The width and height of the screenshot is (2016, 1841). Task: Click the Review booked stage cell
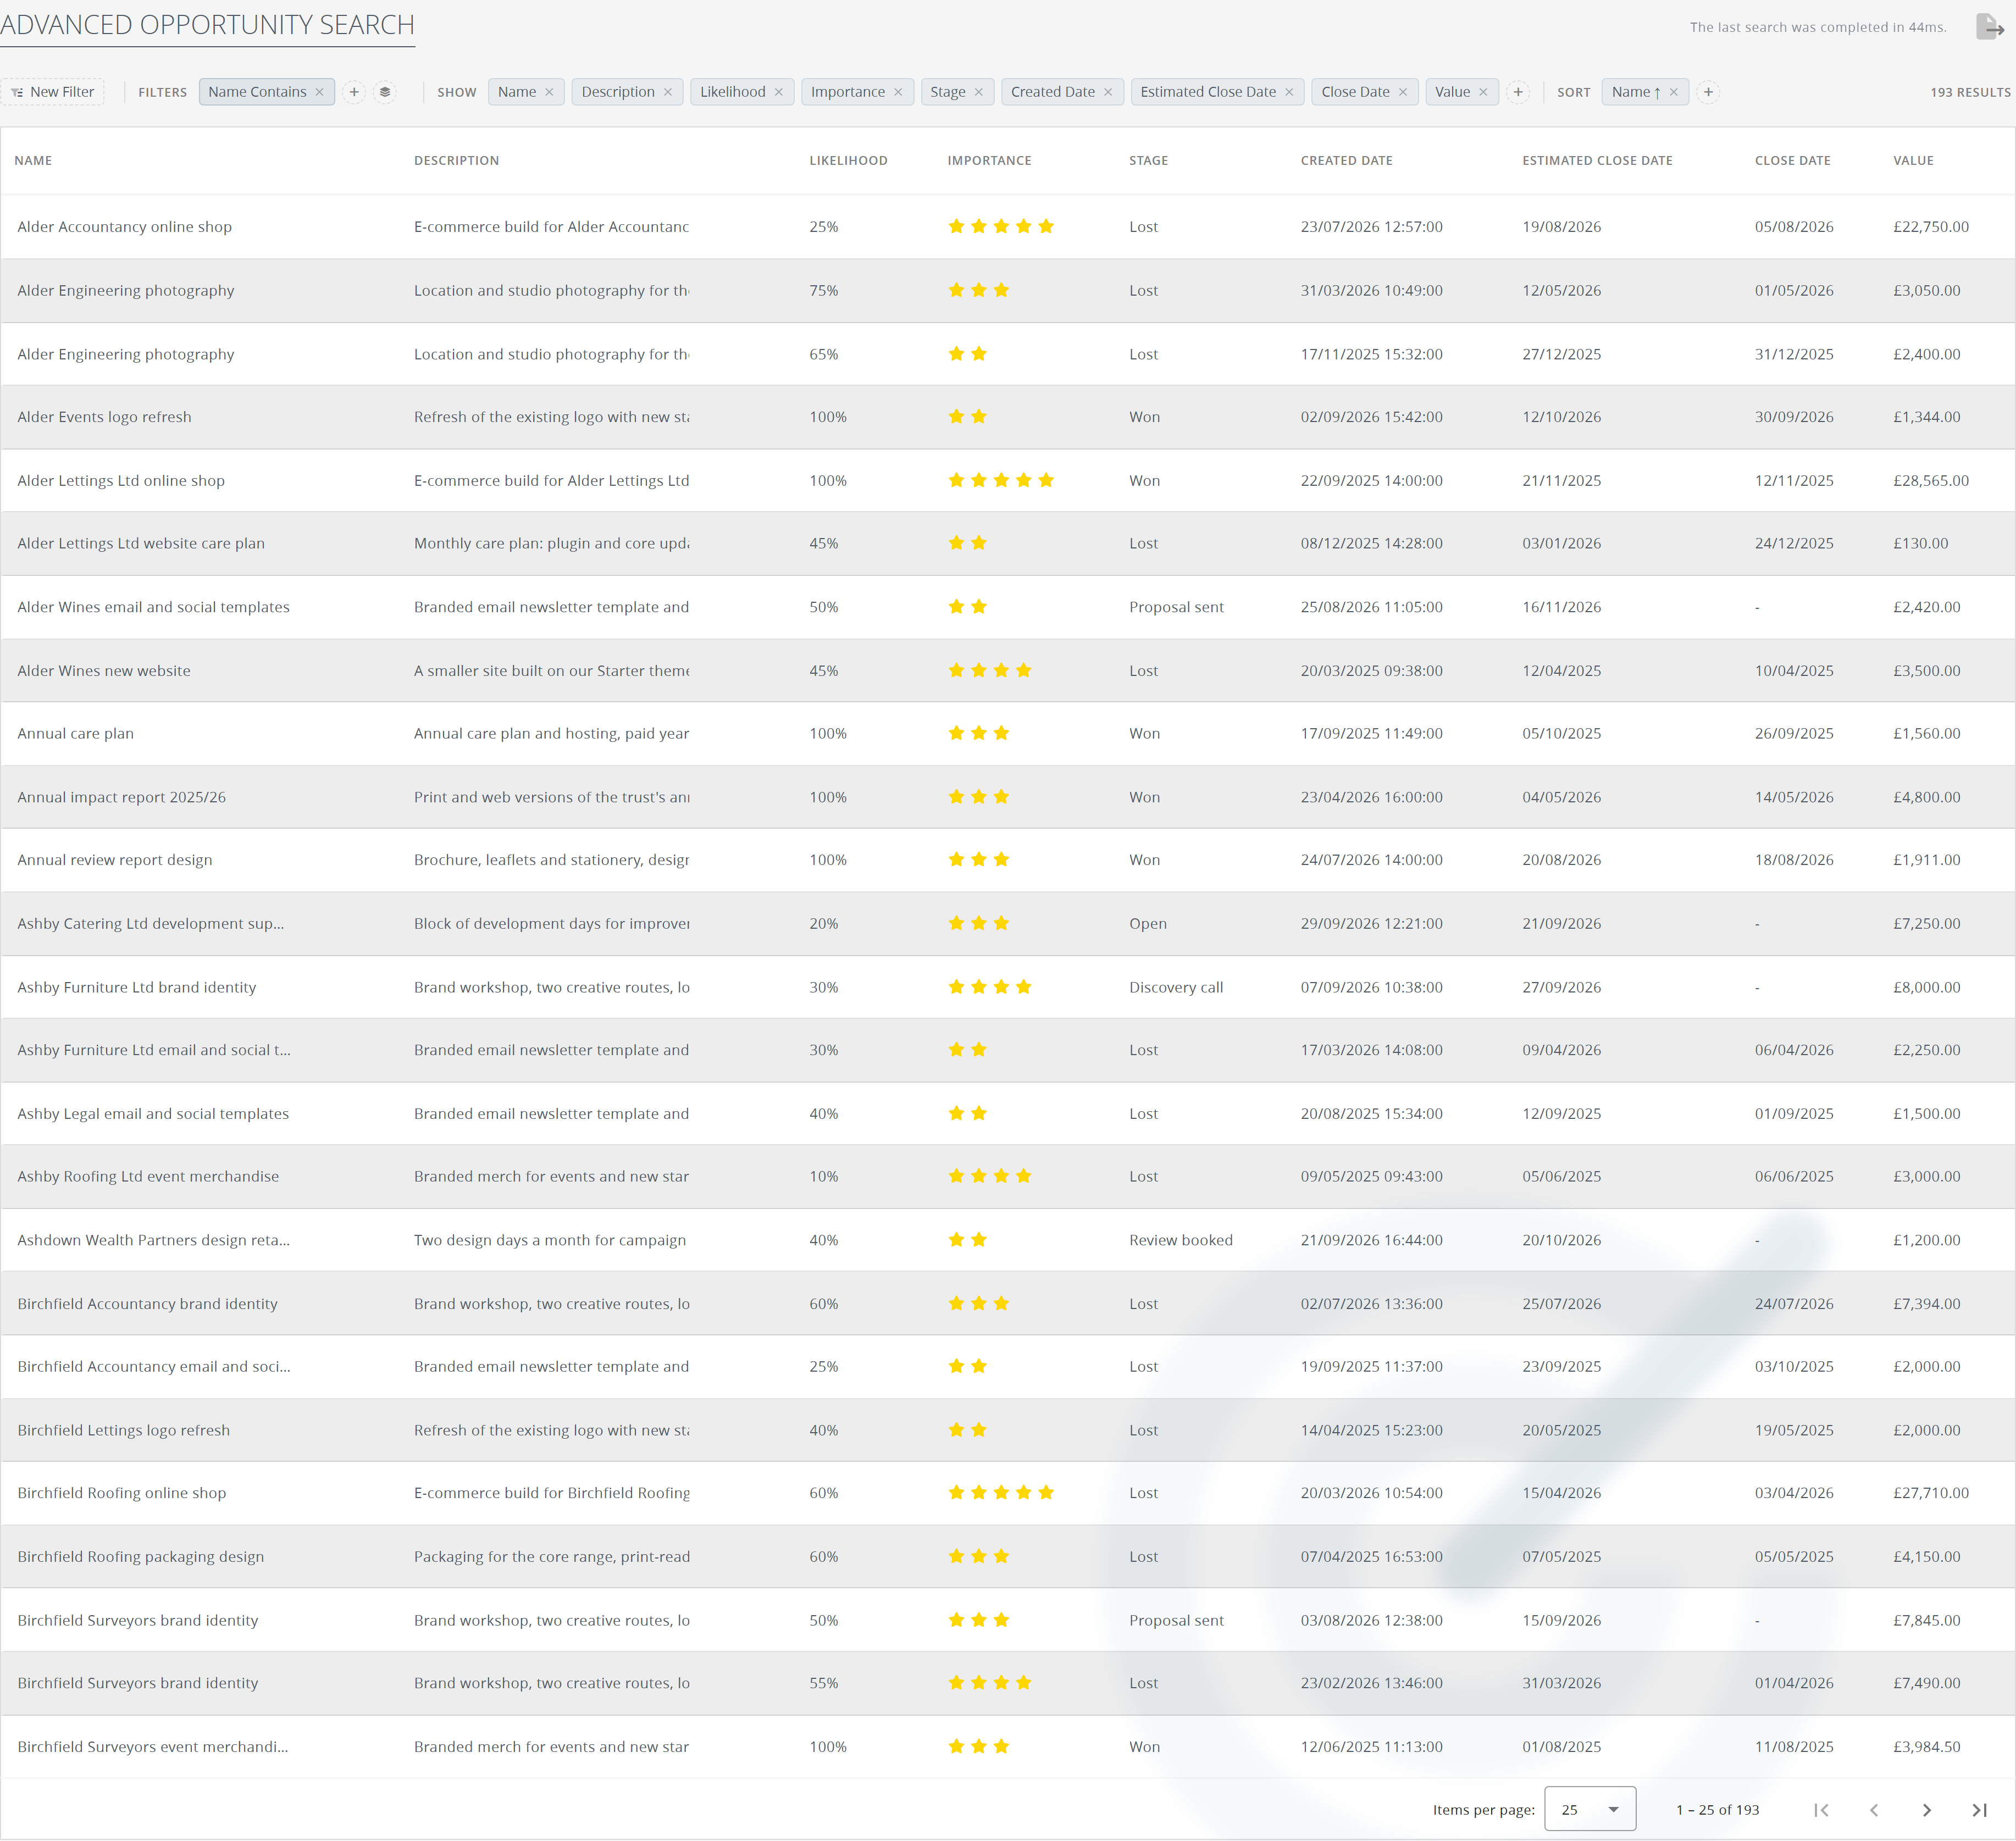(1181, 1240)
